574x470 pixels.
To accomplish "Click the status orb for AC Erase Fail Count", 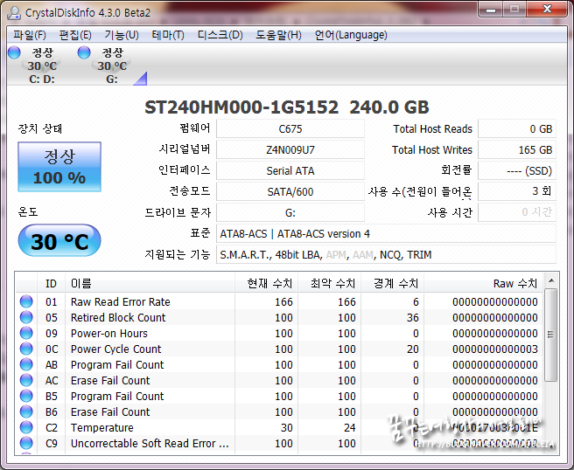I will (x=26, y=380).
